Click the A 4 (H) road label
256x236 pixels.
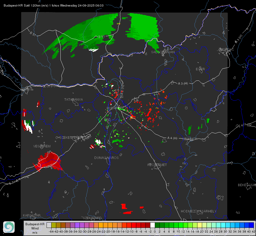172,138
